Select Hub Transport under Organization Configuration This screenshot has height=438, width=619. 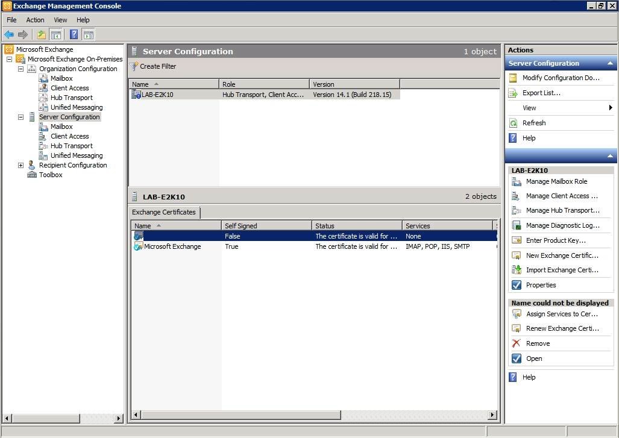pyautogui.click(x=72, y=98)
